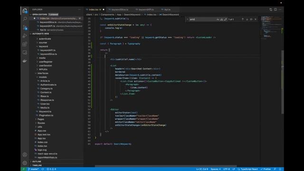Collapse the keyword folder

pos(43,47)
